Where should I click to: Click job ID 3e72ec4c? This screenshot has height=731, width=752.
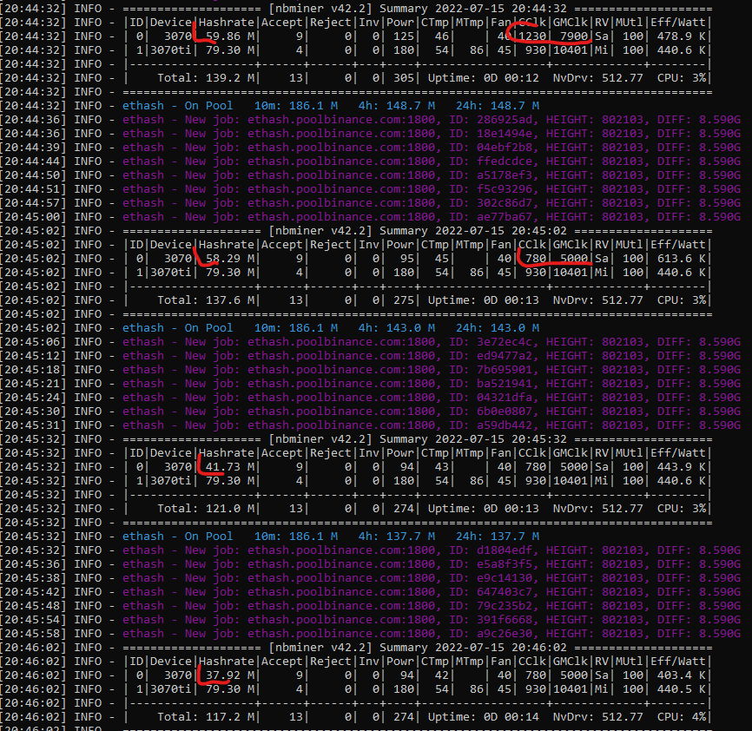point(504,342)
